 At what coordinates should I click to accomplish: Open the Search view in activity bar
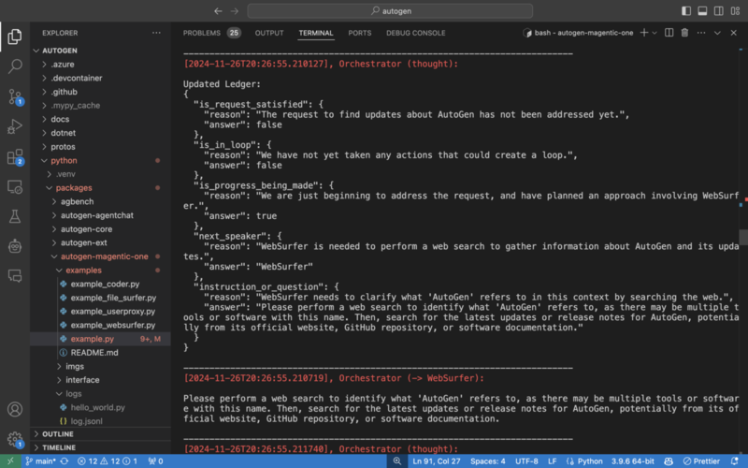[x=15, y=66]
